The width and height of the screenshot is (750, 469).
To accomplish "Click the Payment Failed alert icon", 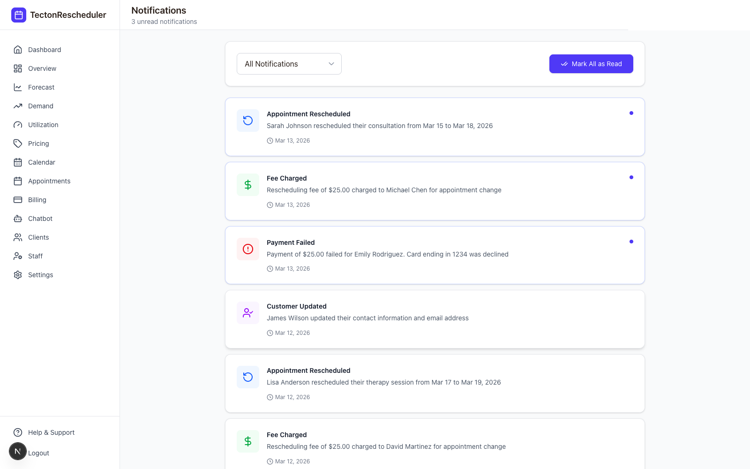I will coord(248,249).
